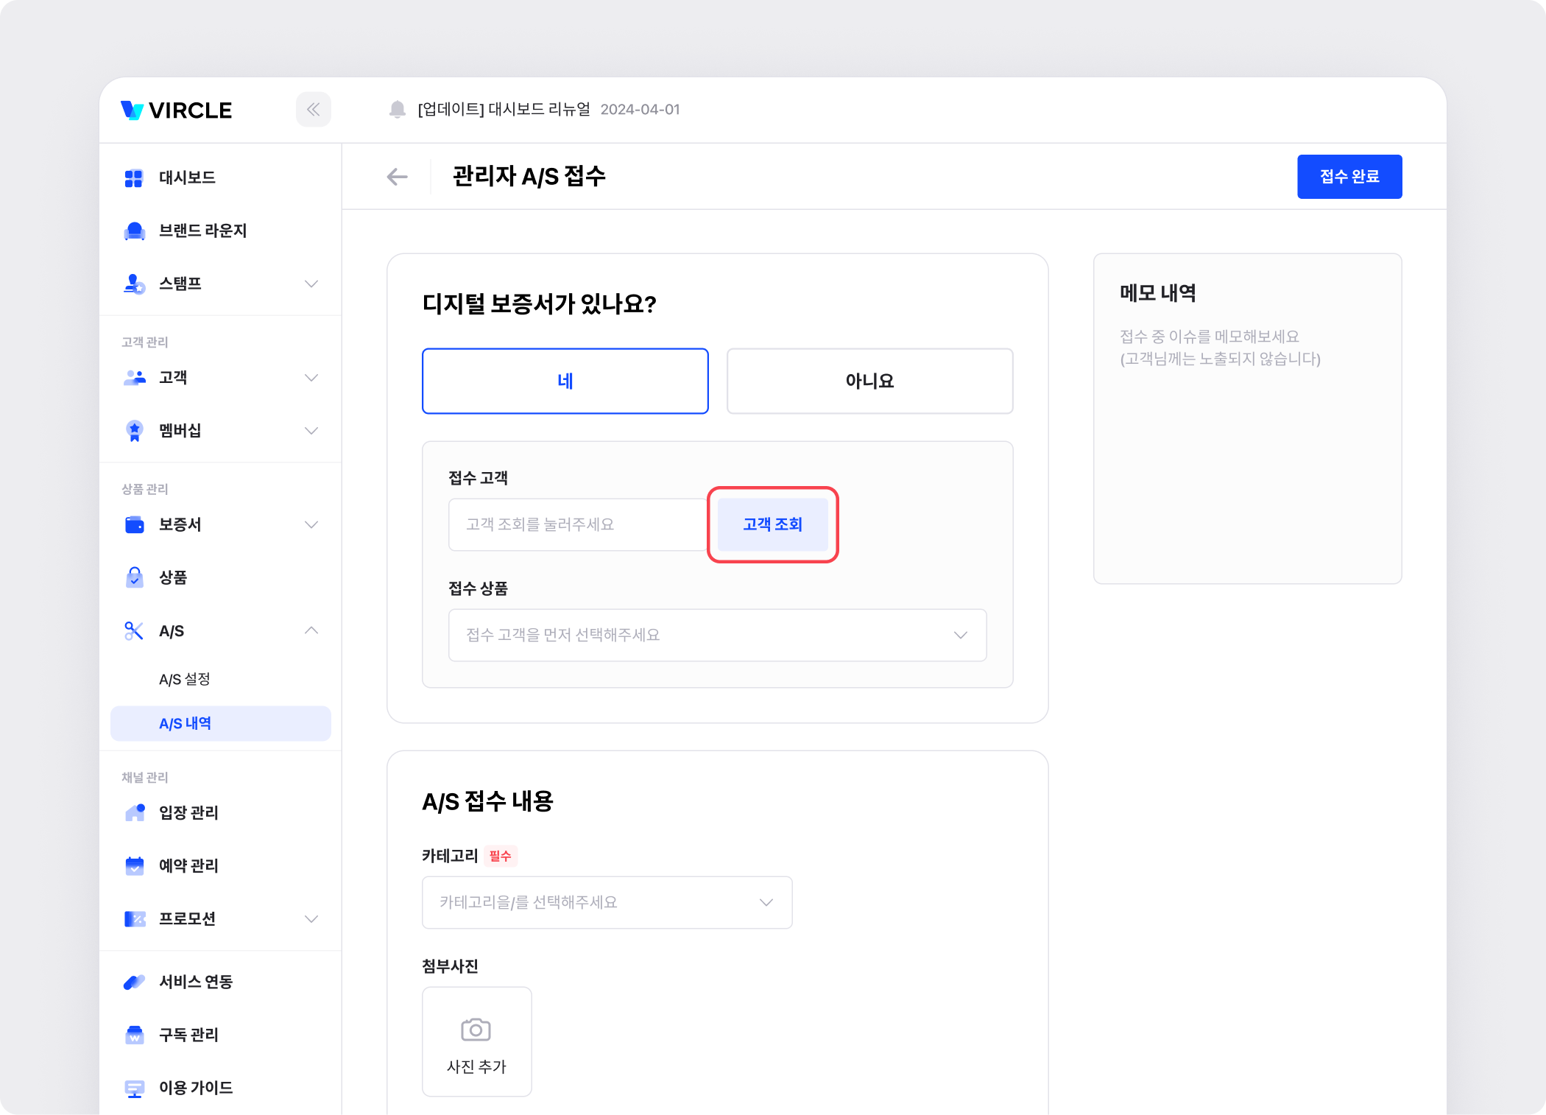Select 네 for digital warranty
This screenshot has width=1546, height=1115.
[x=565, y=381]
